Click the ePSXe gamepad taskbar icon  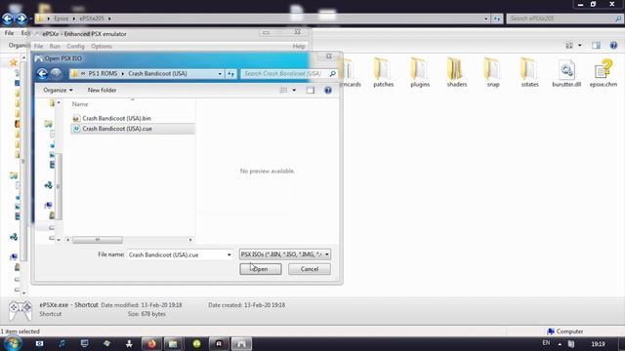click(x=241, y=344)
